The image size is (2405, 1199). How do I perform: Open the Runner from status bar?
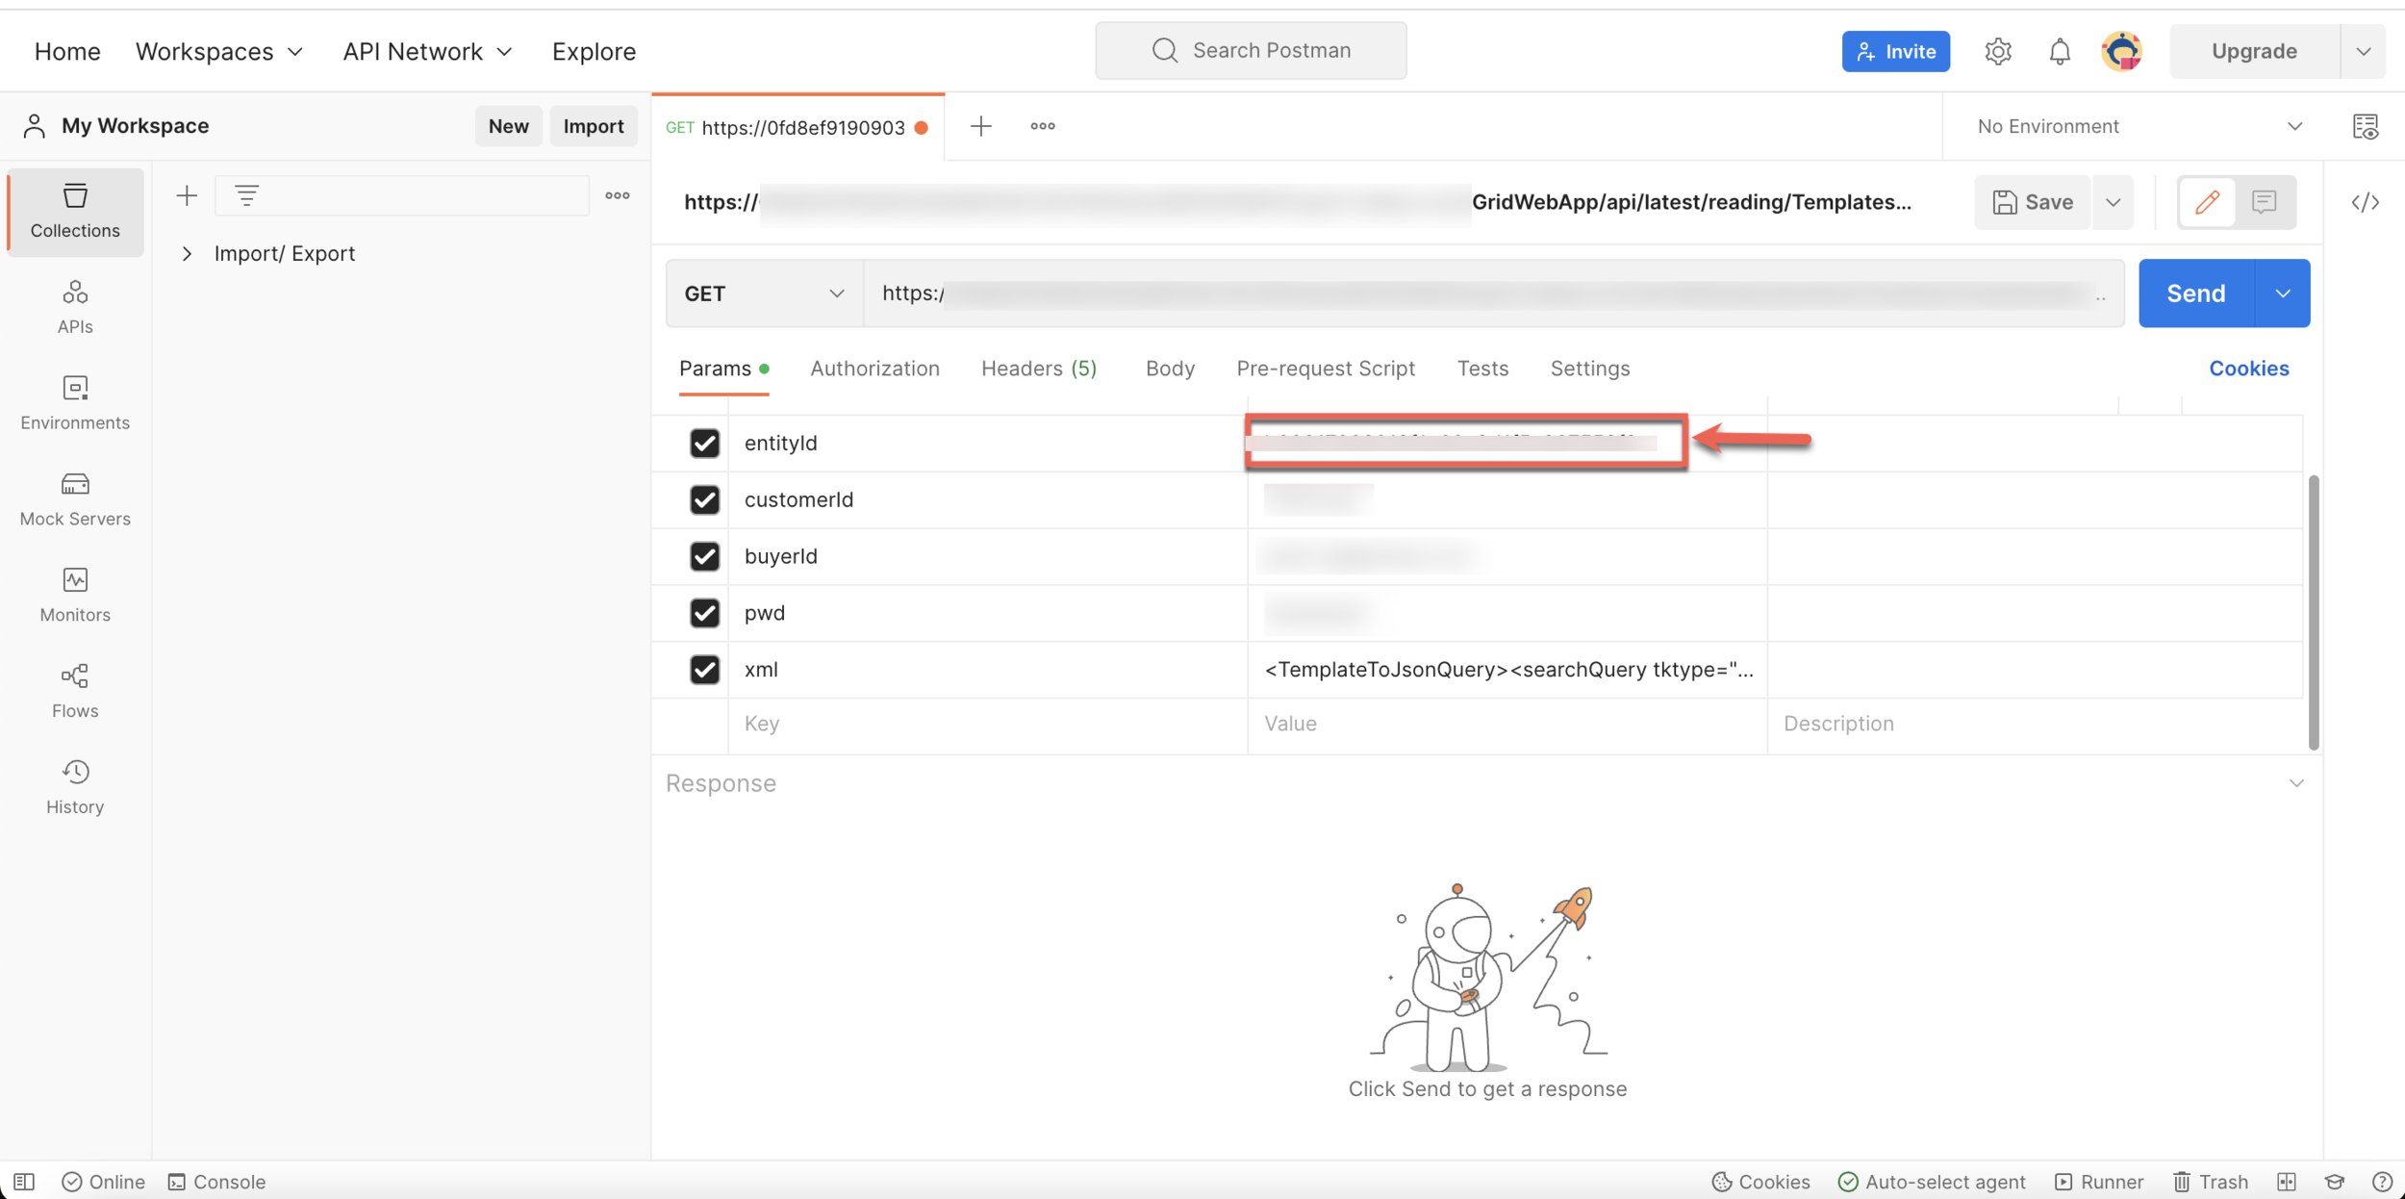[2099, 1182]
